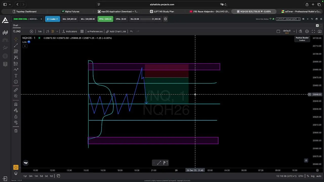This screenshot has height=182, width=324.
Task: Undo the last chart action
Action: point(131,31)
